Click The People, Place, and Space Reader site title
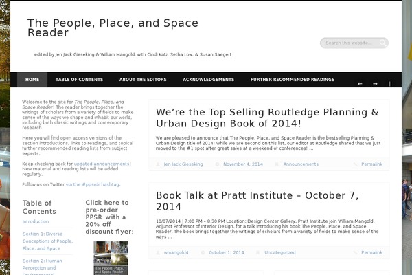Viewport: 412px width, 275px height. (113, 27)
